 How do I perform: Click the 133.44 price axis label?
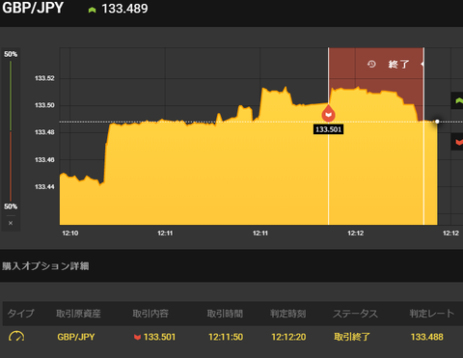(44, 186)
